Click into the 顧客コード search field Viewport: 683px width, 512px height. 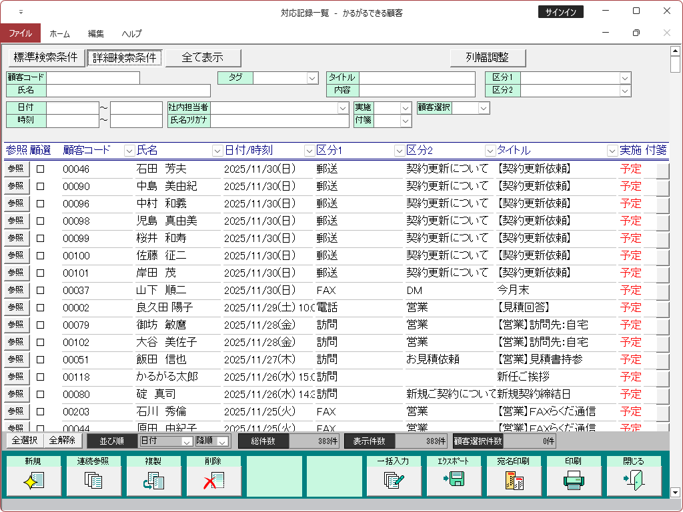pos(93,78)
